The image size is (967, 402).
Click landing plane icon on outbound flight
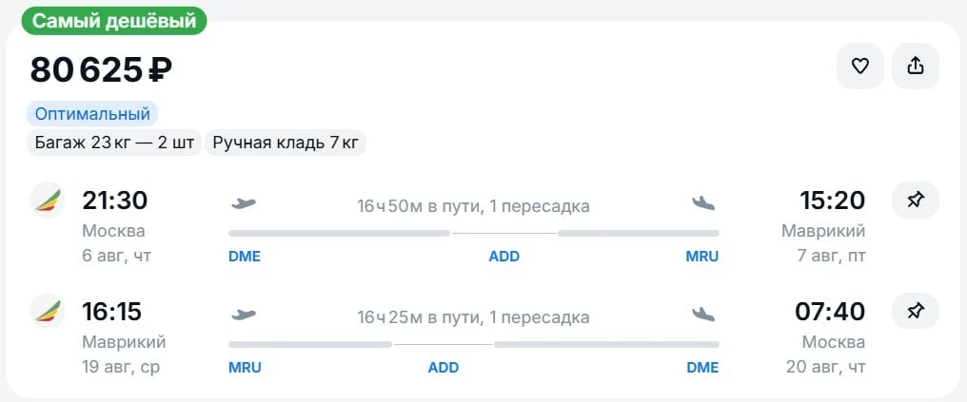tap(703, 203)
